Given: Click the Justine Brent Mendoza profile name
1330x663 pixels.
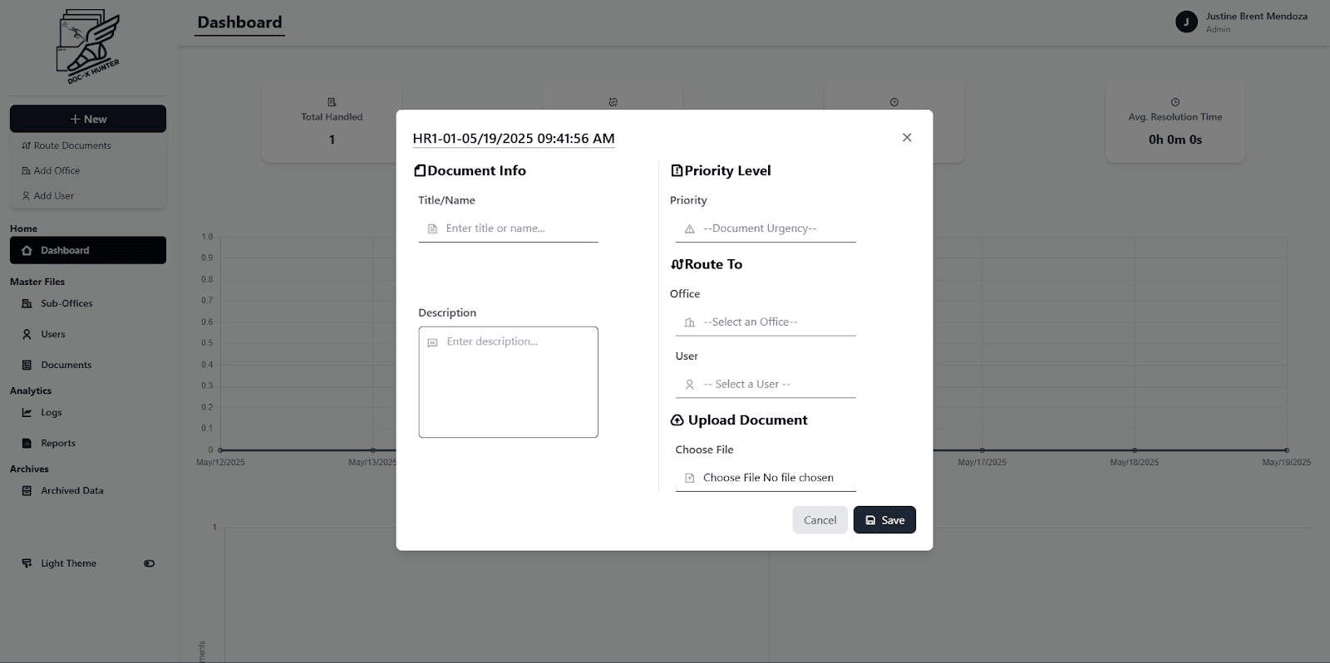Looking at the screenshot, I should tap(1256, 16).
